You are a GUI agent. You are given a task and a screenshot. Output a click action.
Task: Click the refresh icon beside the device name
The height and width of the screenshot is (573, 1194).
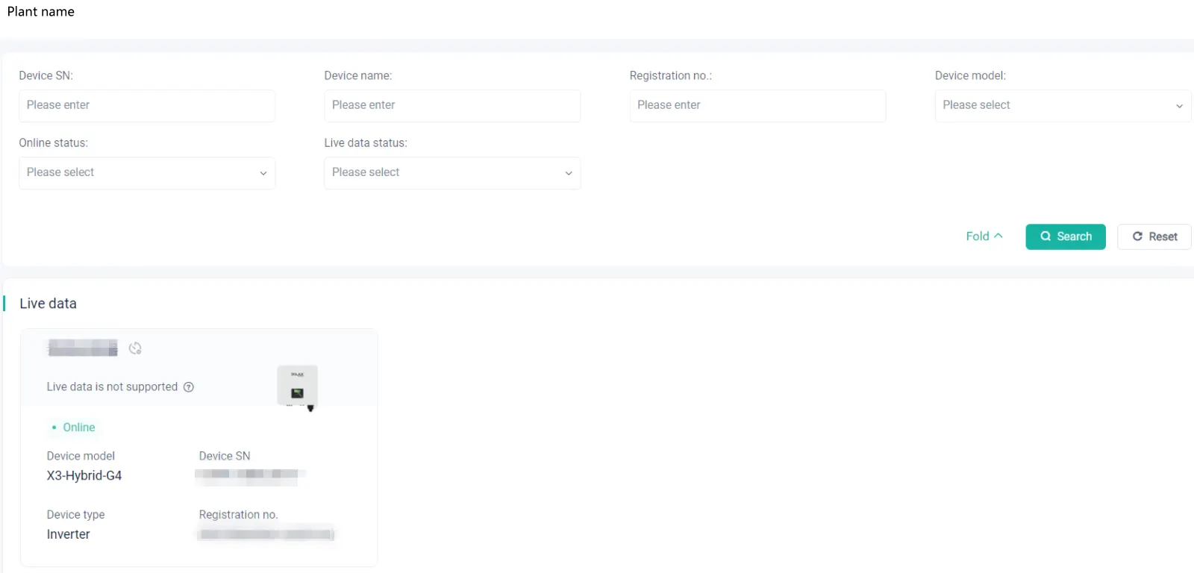(x=135, y=348)
